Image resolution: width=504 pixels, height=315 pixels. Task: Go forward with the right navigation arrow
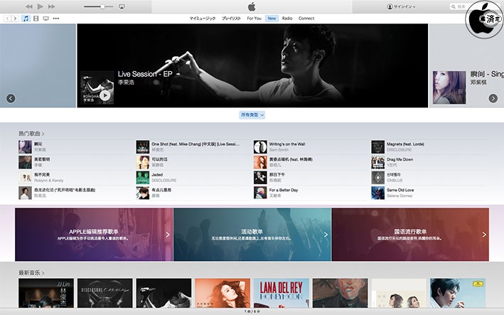tap(15, 18)
